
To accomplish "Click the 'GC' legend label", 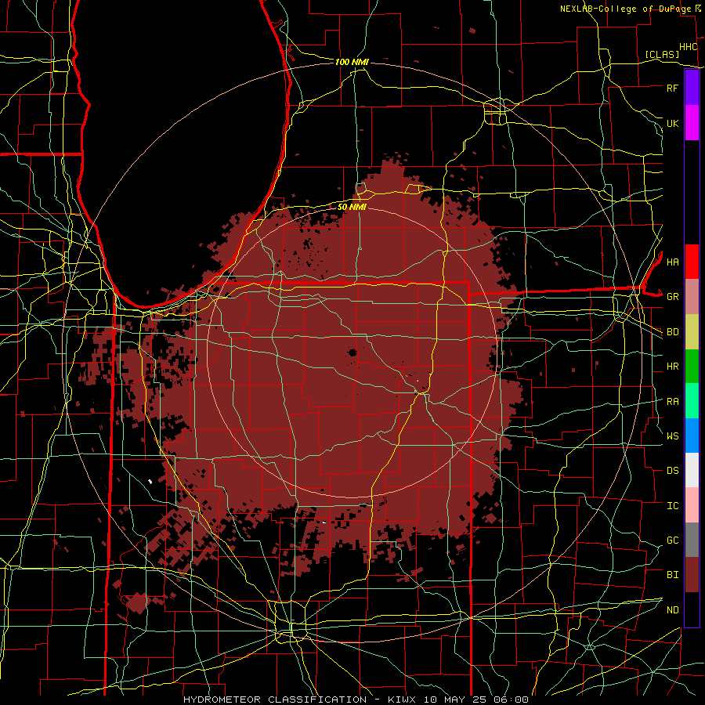I will (672, 540).
